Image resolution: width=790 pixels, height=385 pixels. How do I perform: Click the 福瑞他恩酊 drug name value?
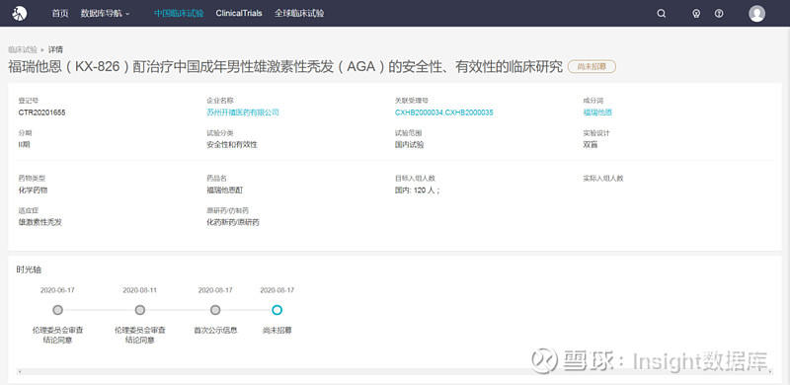(x=225, y=190)
